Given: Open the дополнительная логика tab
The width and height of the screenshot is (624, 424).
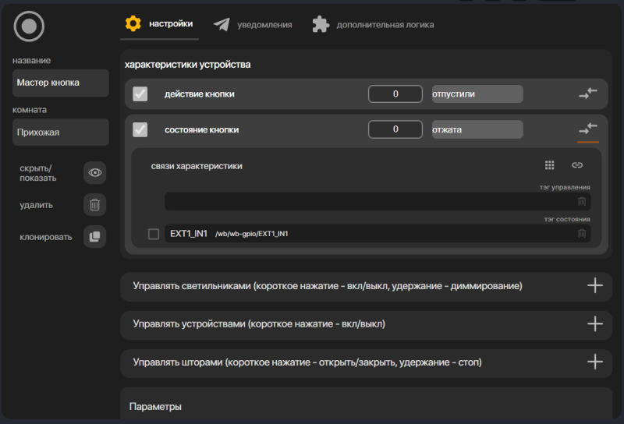Looking at the screenshot, I should tap(373, 25).
